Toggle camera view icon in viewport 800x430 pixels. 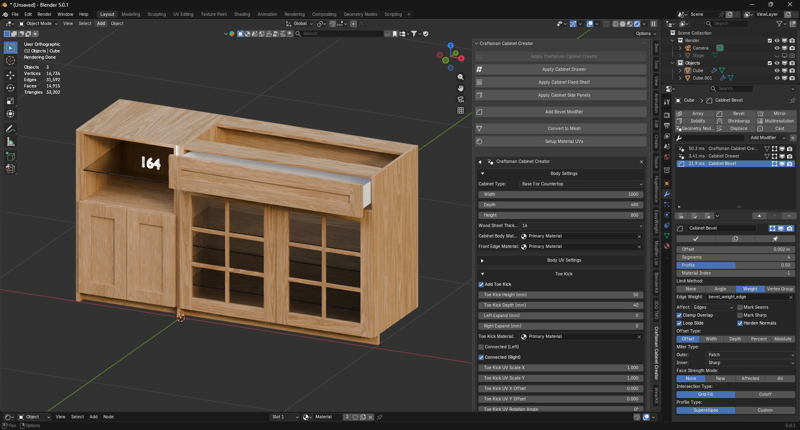point(461,99)
